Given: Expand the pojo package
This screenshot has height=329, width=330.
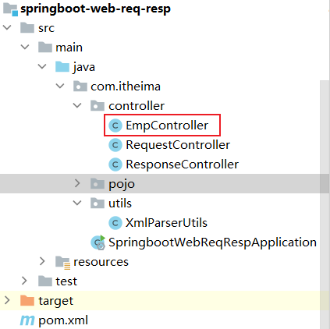Looking at the screenshot, I should (x=77, y=183).
